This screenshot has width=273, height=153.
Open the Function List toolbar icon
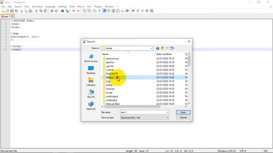tap(118, 11)
